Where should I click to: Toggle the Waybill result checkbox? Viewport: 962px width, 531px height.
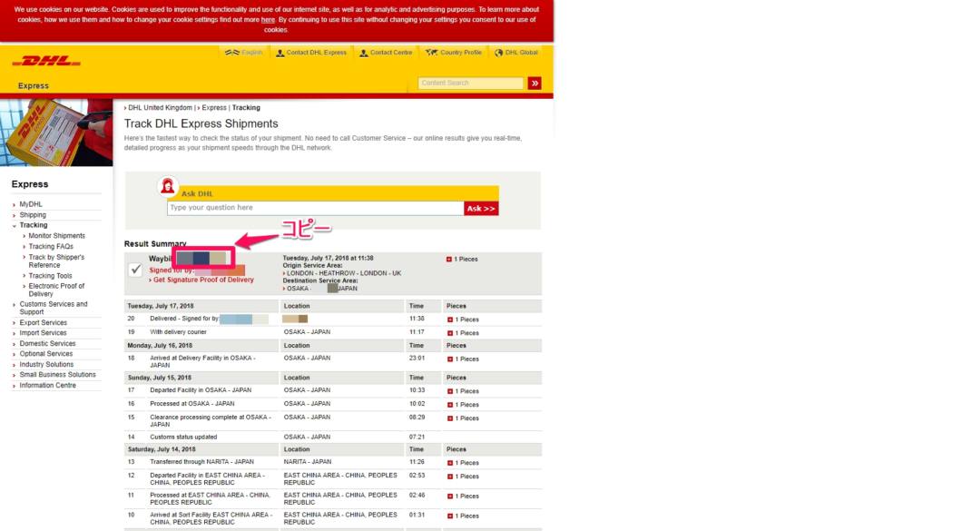coord(135,270)
